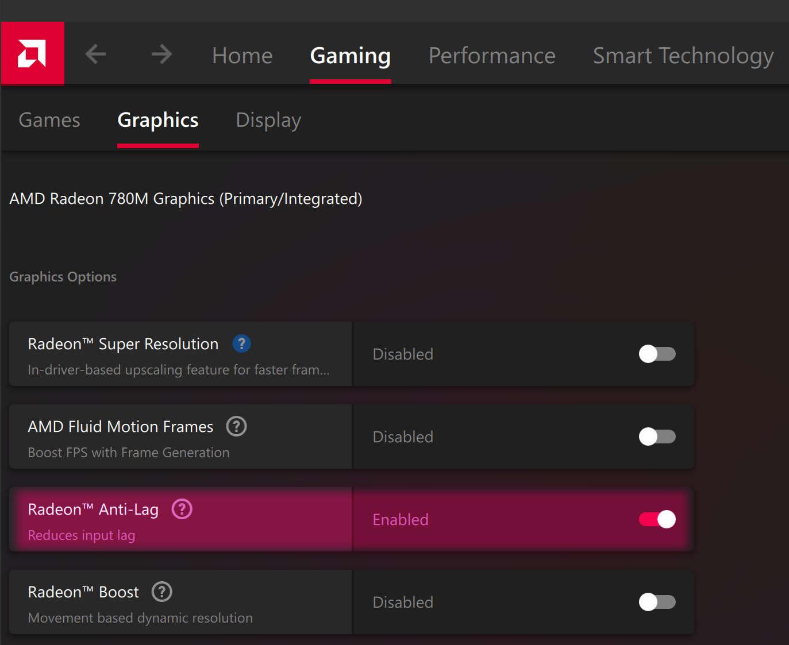Disable Radeon Anti-Lag
Viewport: 789px width, 645px height.
pos(657,519)
